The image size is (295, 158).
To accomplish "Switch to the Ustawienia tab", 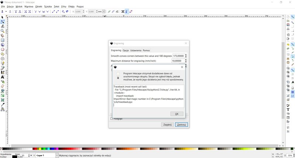I will tap(136, 50).
